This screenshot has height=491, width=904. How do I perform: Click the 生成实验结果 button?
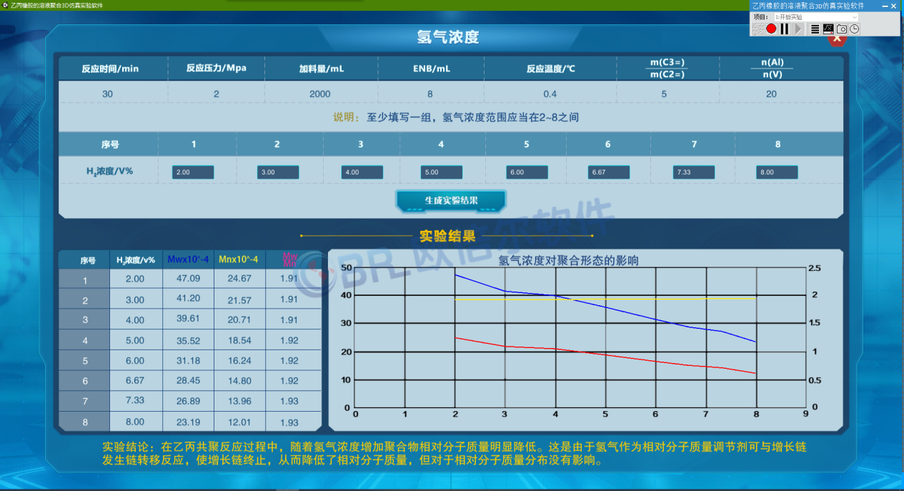click(451, 201)
